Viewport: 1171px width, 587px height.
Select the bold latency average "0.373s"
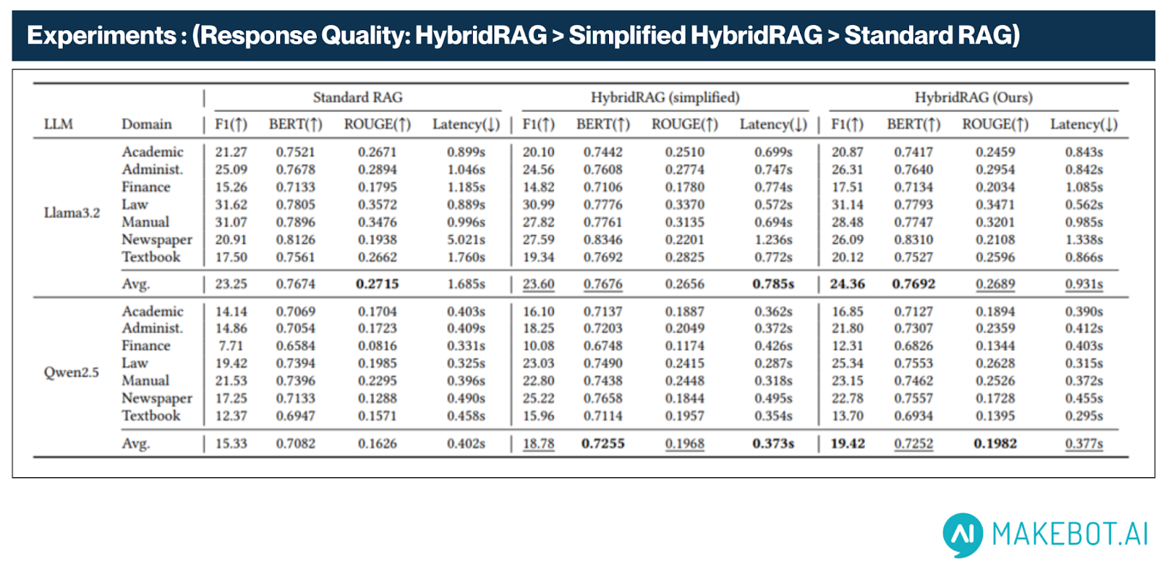pos(774,444)
